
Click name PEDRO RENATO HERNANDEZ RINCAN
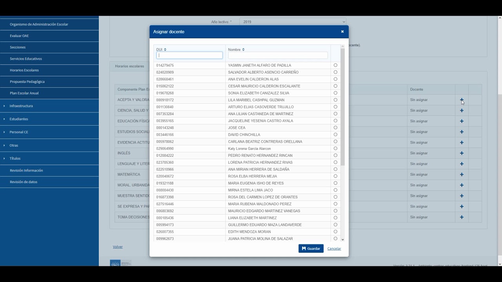coord(260,155)
